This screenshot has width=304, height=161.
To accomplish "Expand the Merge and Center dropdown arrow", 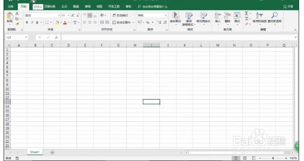I will [133, 22].
